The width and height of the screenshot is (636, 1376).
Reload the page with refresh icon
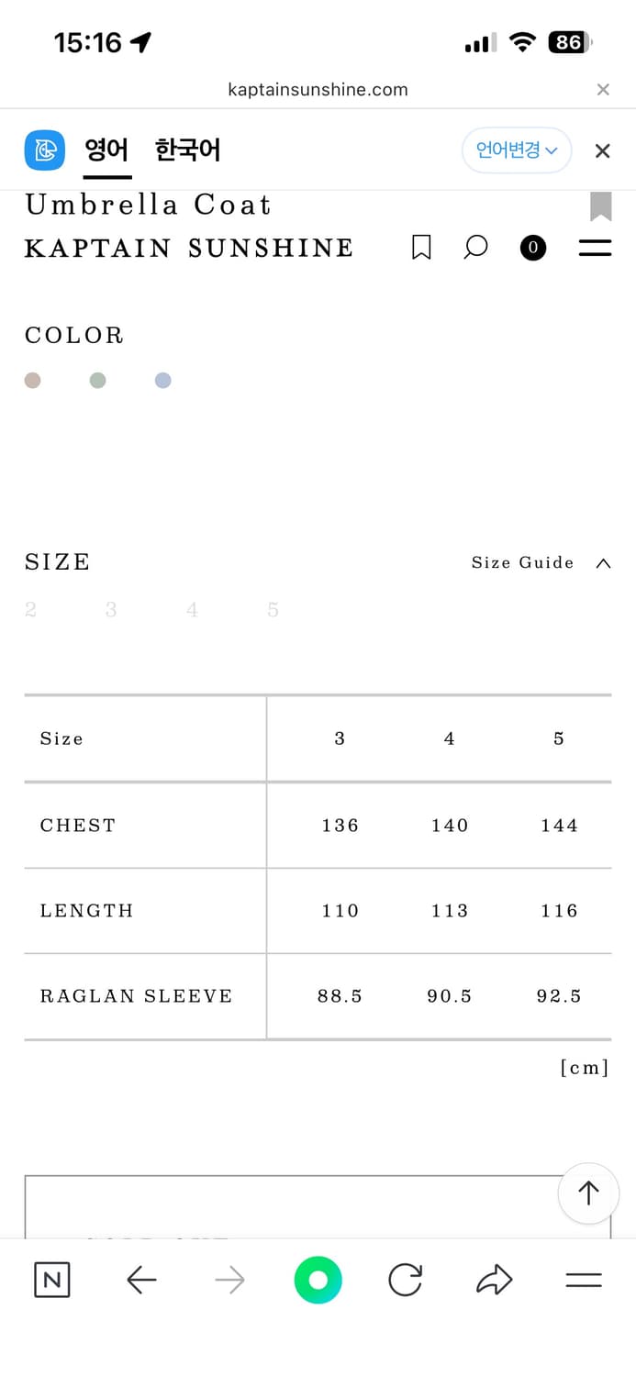click(x=405, y=1280)
